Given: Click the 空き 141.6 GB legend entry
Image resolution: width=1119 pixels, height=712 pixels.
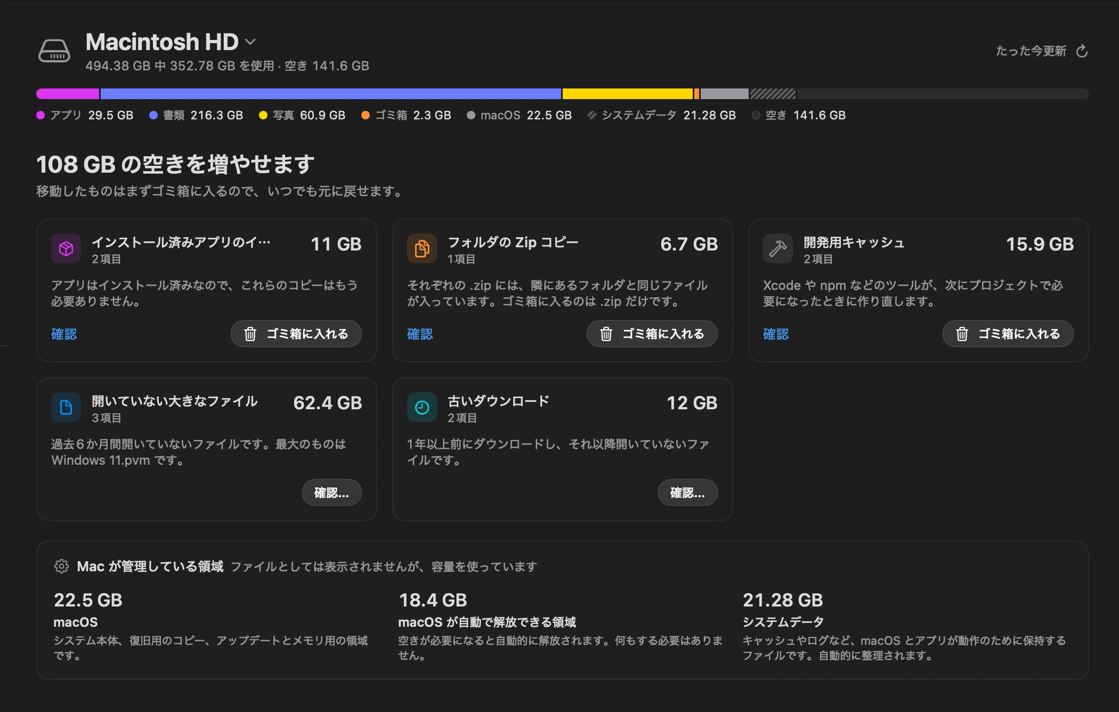Looking at the screenshot, I should click(799, 115).
